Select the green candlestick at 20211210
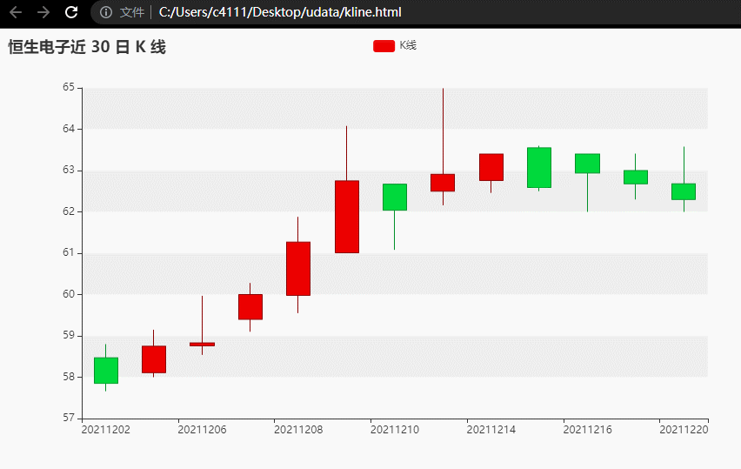 pos(395,198)
